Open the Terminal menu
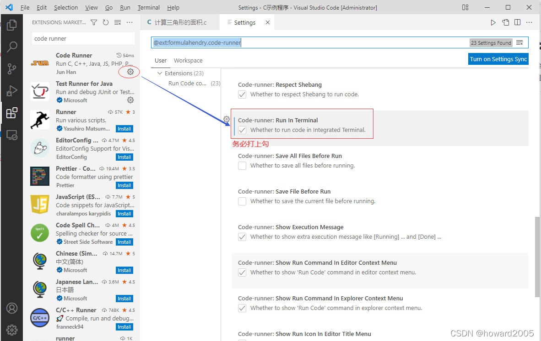The height and width of the screenshot is (341, 541). coord(149,8)
